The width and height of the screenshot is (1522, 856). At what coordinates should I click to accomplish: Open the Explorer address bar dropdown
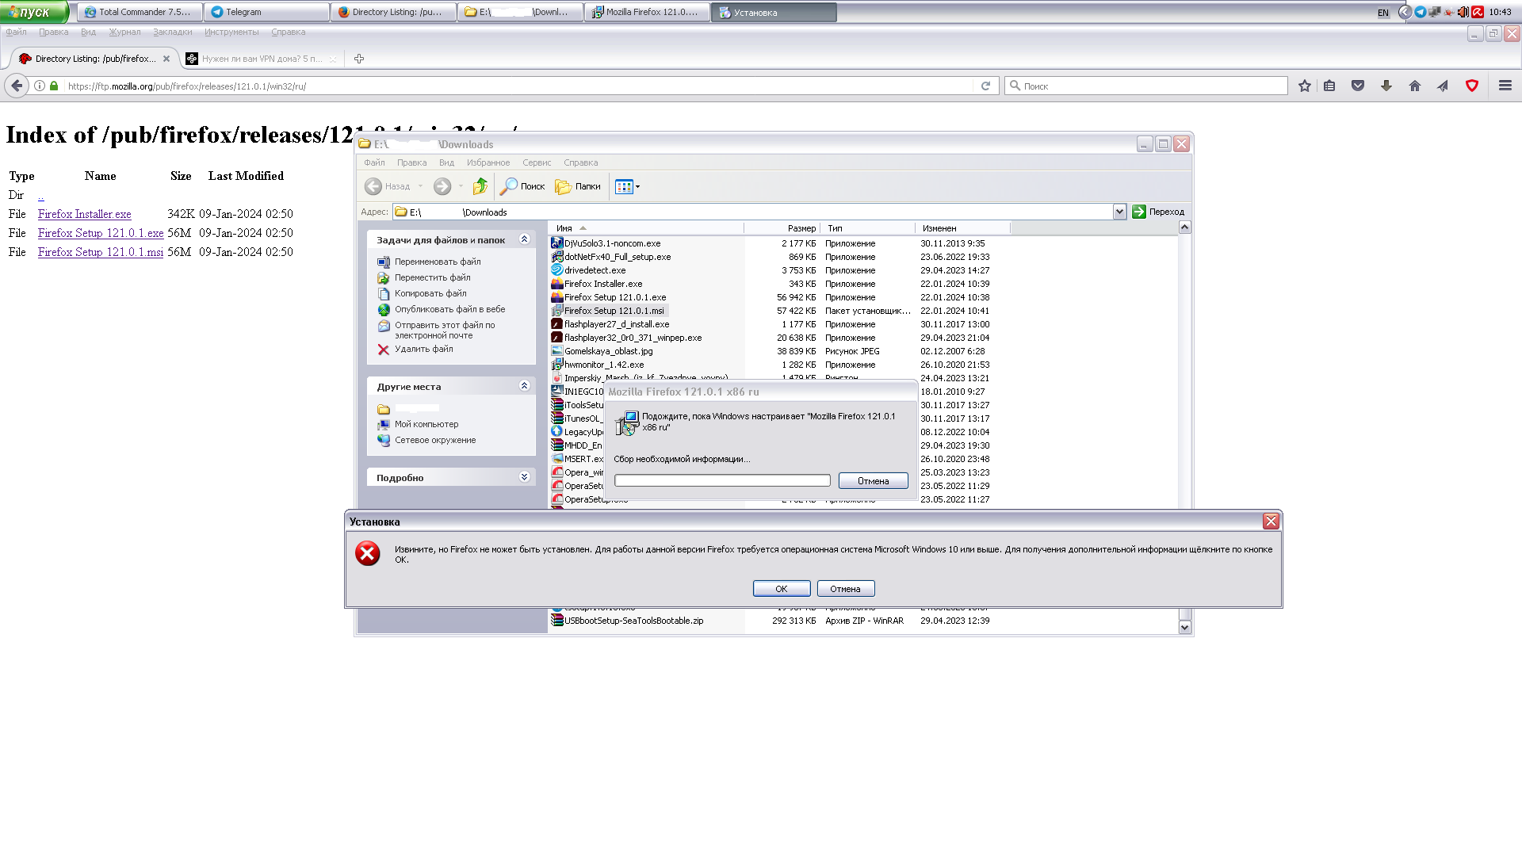click(x=1119, y=212)
